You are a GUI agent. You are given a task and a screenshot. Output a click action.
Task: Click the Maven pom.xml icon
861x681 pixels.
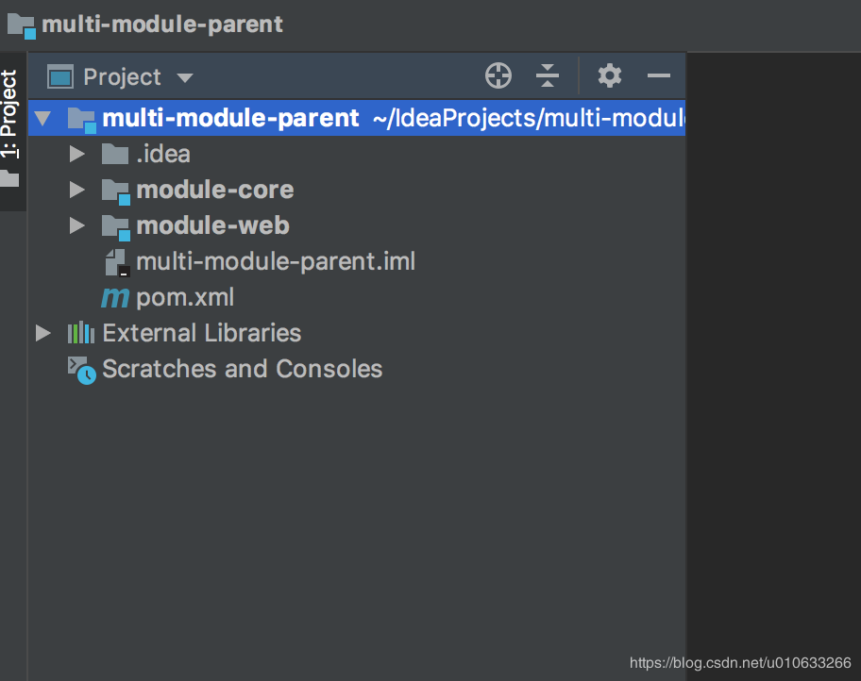coord(115,298)
